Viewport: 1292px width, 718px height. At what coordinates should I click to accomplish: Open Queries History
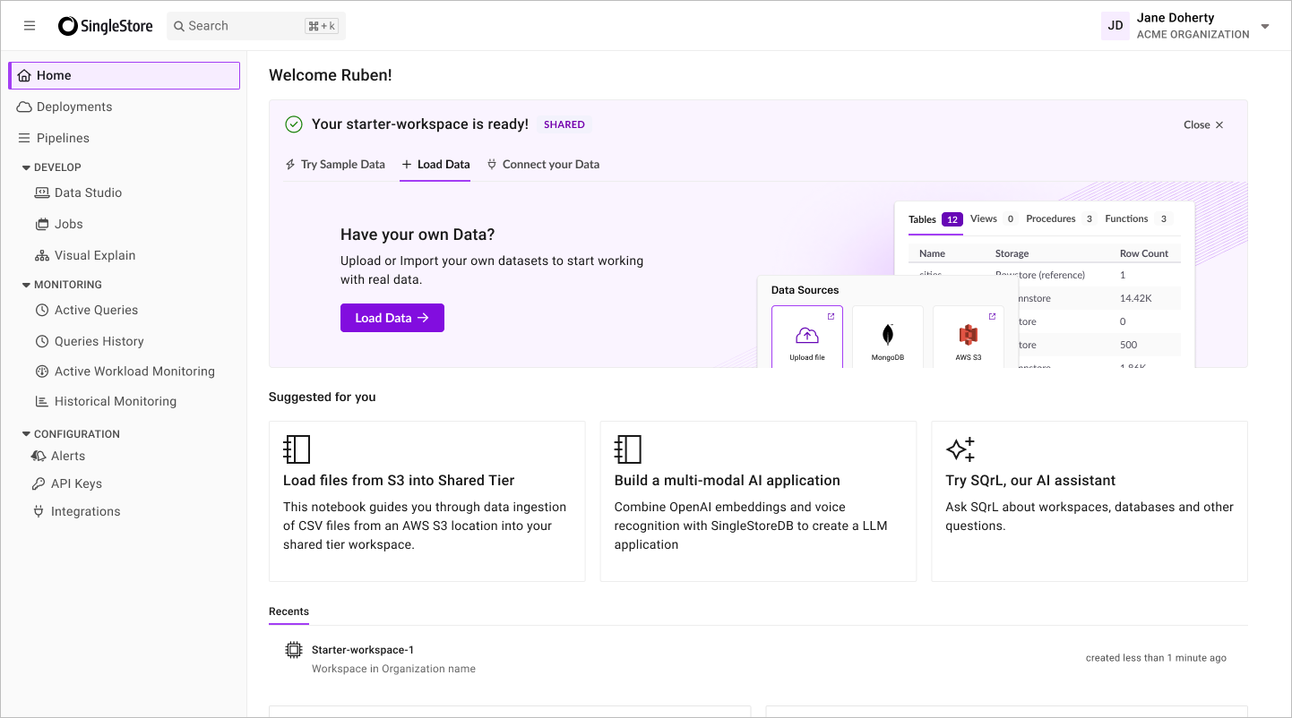[x=99, y=341]
